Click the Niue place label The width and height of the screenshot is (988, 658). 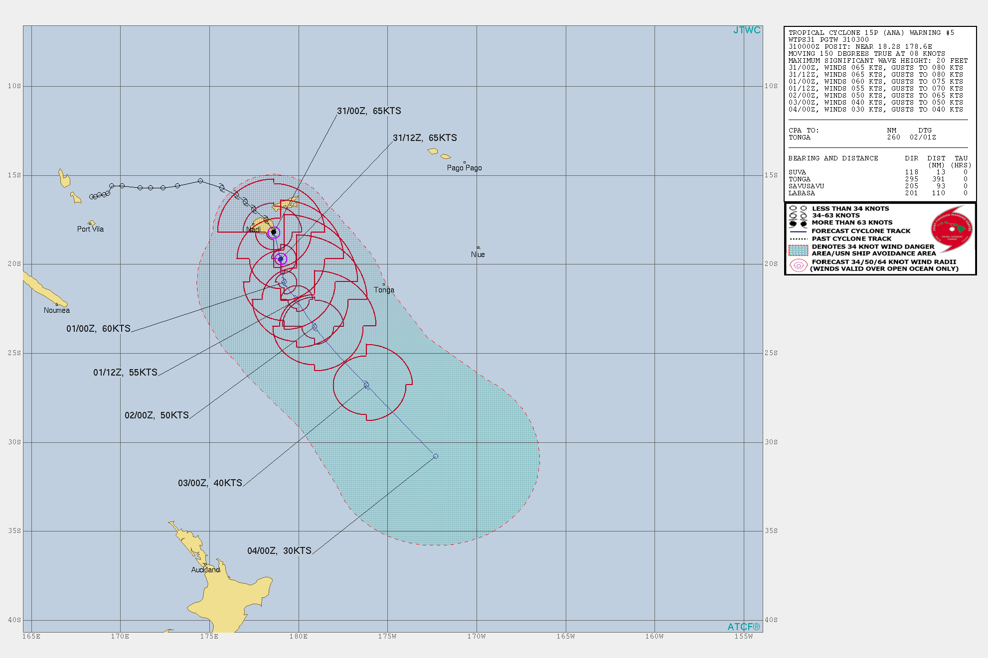coord(478,255)
